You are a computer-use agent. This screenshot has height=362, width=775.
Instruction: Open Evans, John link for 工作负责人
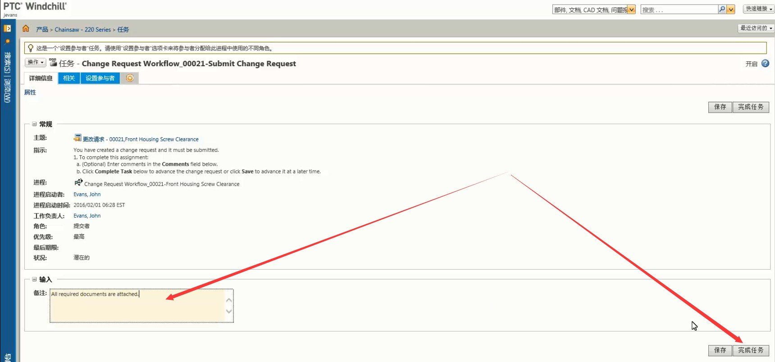(87, 216)
